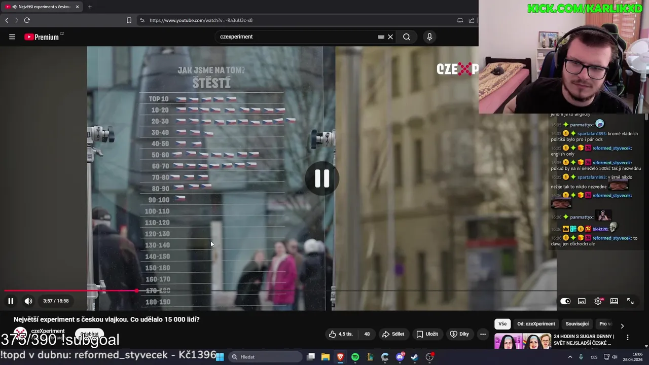649x365 pixels.
Task: Toggle the autoplay switch
Action: pyautogui.click(x=565, y=301)
